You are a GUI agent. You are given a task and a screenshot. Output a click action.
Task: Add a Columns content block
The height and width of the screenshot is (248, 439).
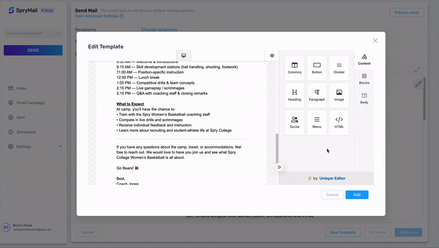coord(295,68)
